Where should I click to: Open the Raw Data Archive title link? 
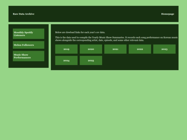(24, 14)
